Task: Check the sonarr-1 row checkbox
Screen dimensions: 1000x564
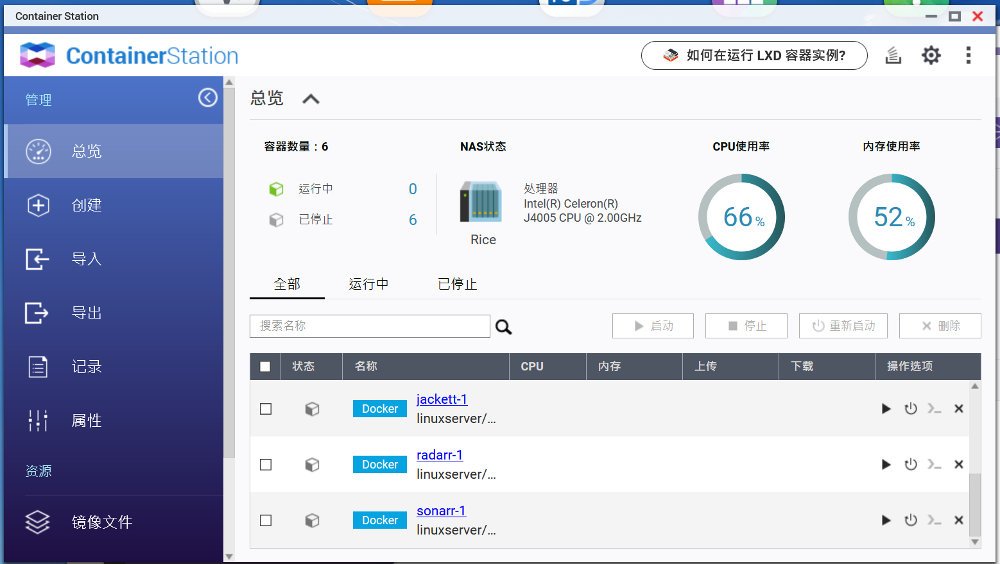Action: (x=266, y=520)
